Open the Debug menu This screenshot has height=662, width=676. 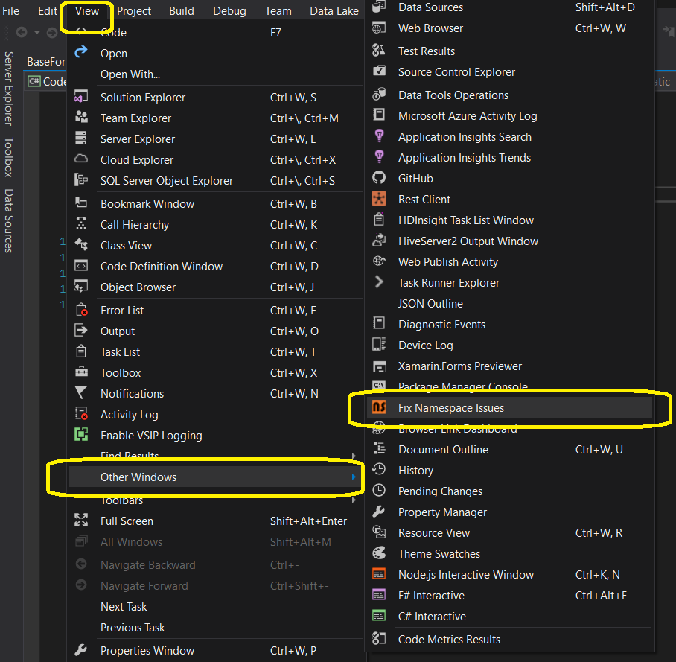229,10
